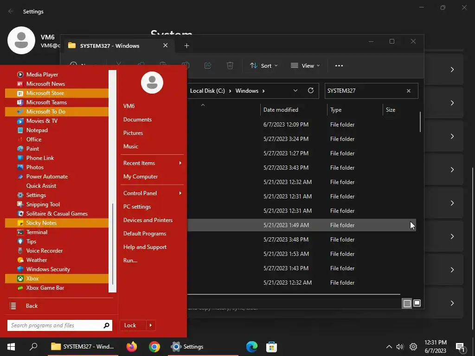The width and height of the screenshot is (475, 356).
Task: Expand the address bar history dropdown
Action: click(295, 90)
